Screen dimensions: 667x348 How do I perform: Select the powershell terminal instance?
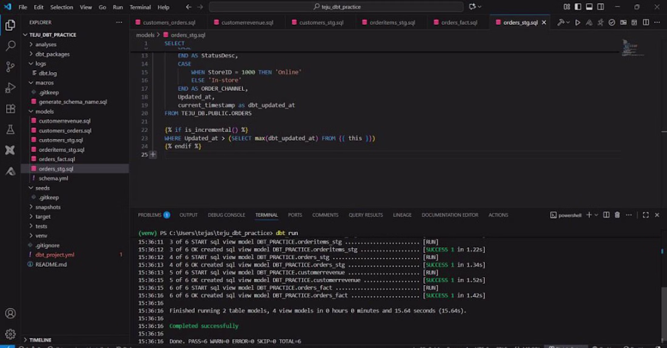(x=566, y=215)
